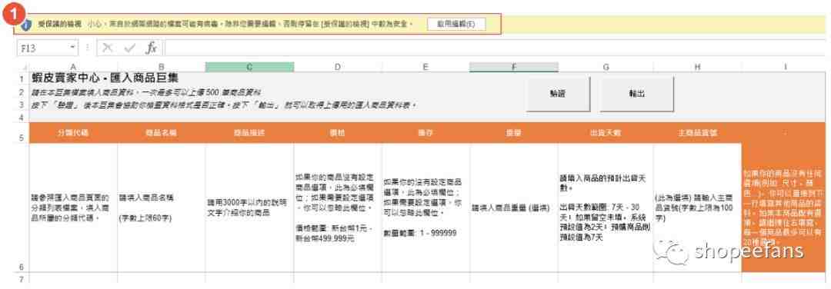Viewport: 831px width, 289px height.
Task: Click the formula bar cancel X icon
Action: point(108,48)
